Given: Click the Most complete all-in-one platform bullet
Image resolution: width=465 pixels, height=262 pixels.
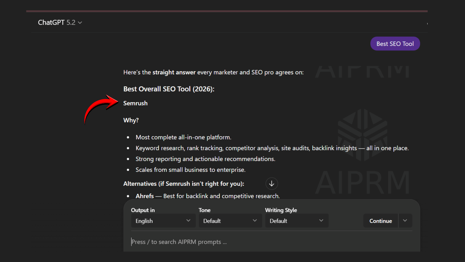Looking at the screenshot, I should (x=183, y=137).
